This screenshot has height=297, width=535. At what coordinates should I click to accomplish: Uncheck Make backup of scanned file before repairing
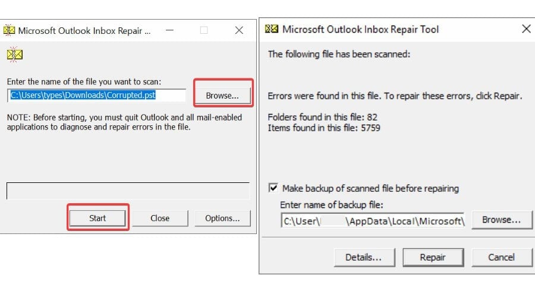273,188
